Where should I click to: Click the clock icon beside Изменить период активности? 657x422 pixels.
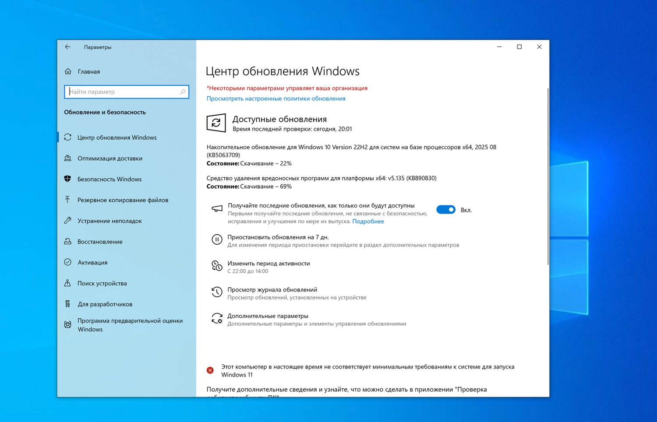(217, 266)
